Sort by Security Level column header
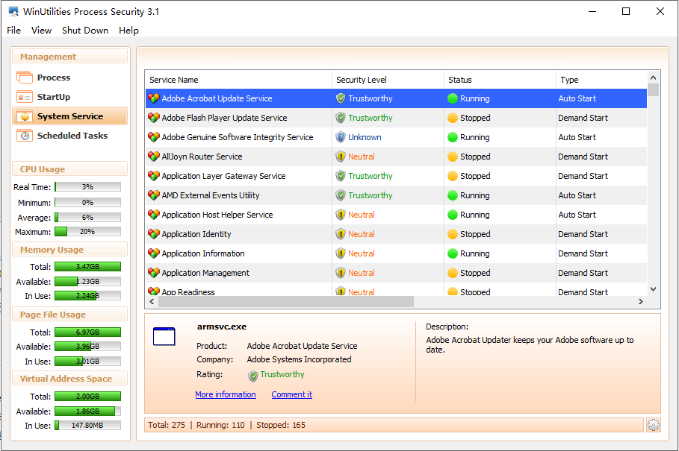The width and height of the screenshot is (679, 451). [x=388, y=80]
